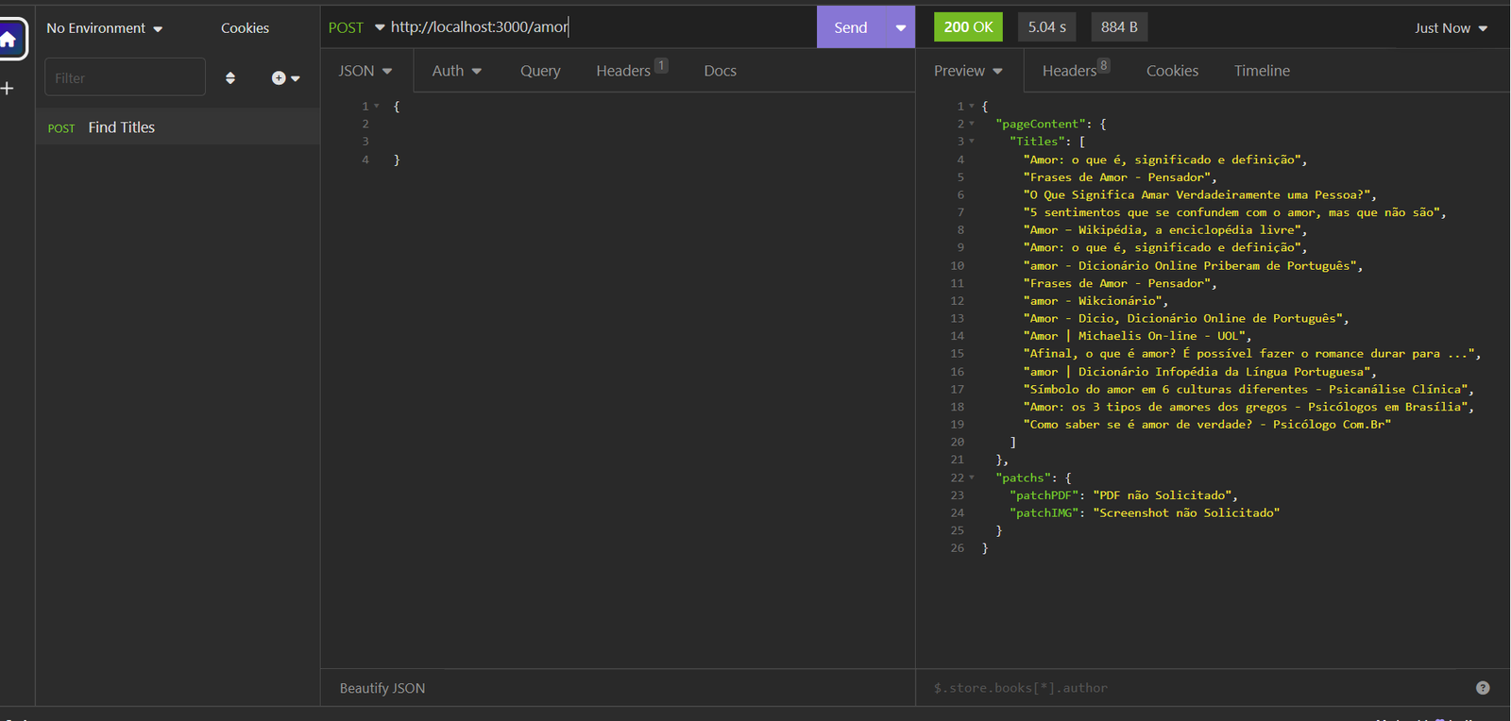Collapse line 1 of the request body
This screenshot has width=1511, height=721.
[377, 107]
